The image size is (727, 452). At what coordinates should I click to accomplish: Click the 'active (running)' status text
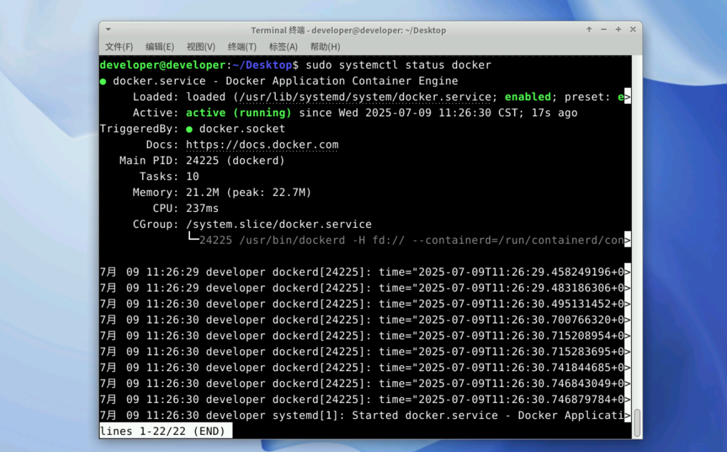pyautogui.click(x=239, y=113)
